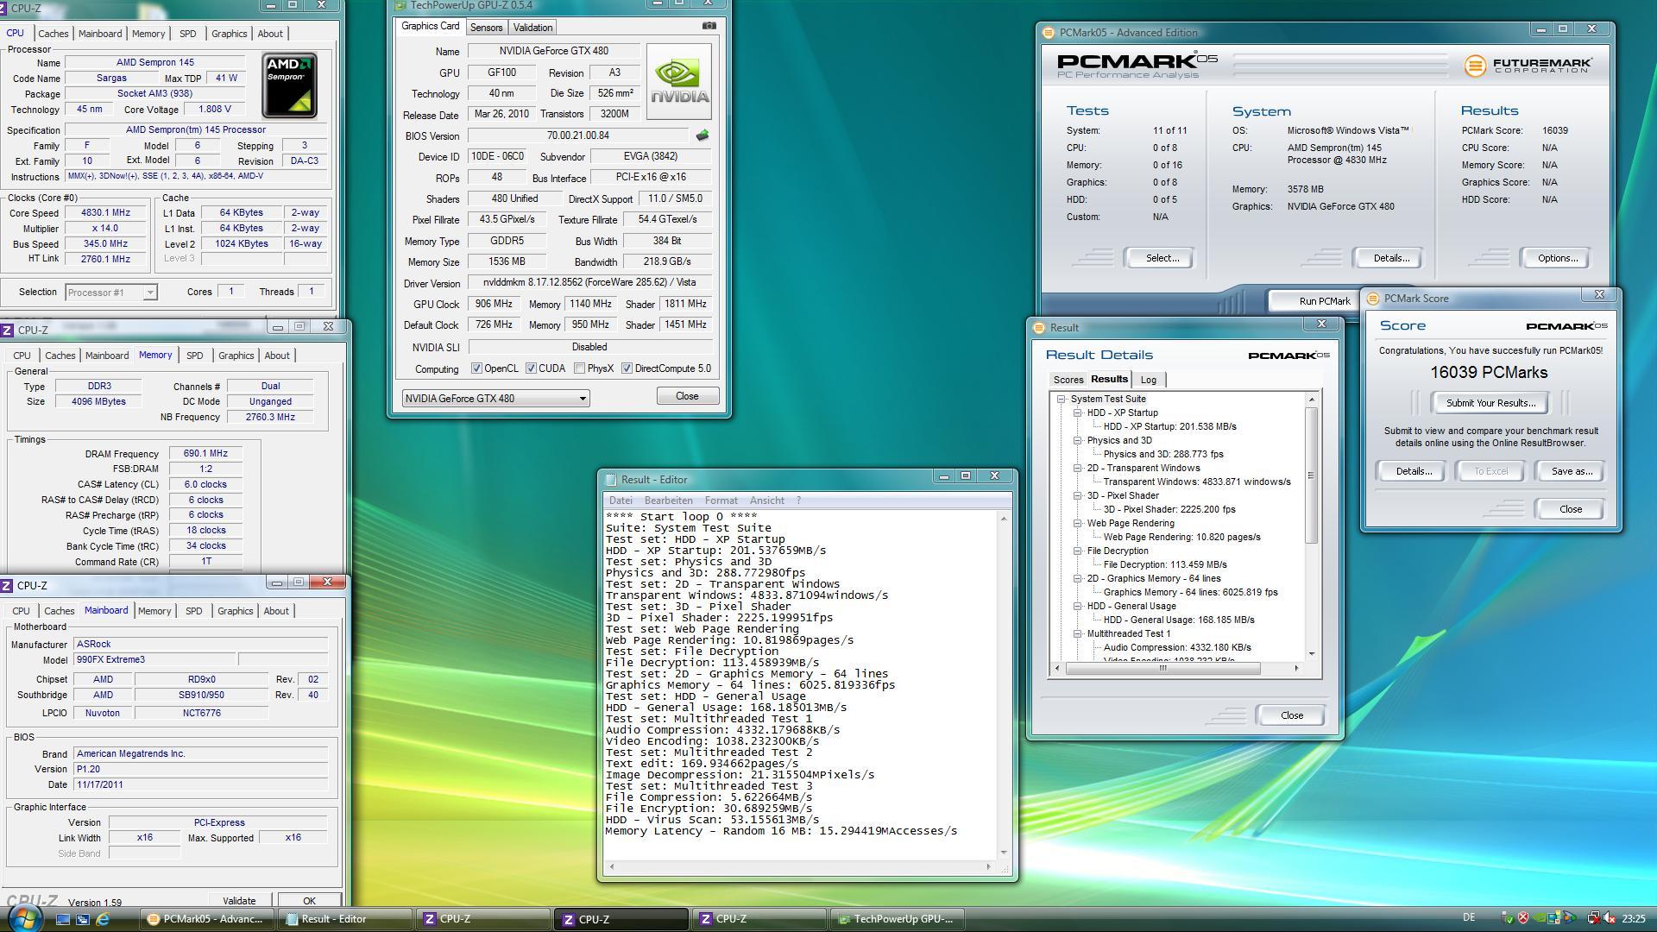Collapse the 2D - Transparent Windows node
Viewport: 1657px width, 932px height.
click(1078, 469)
